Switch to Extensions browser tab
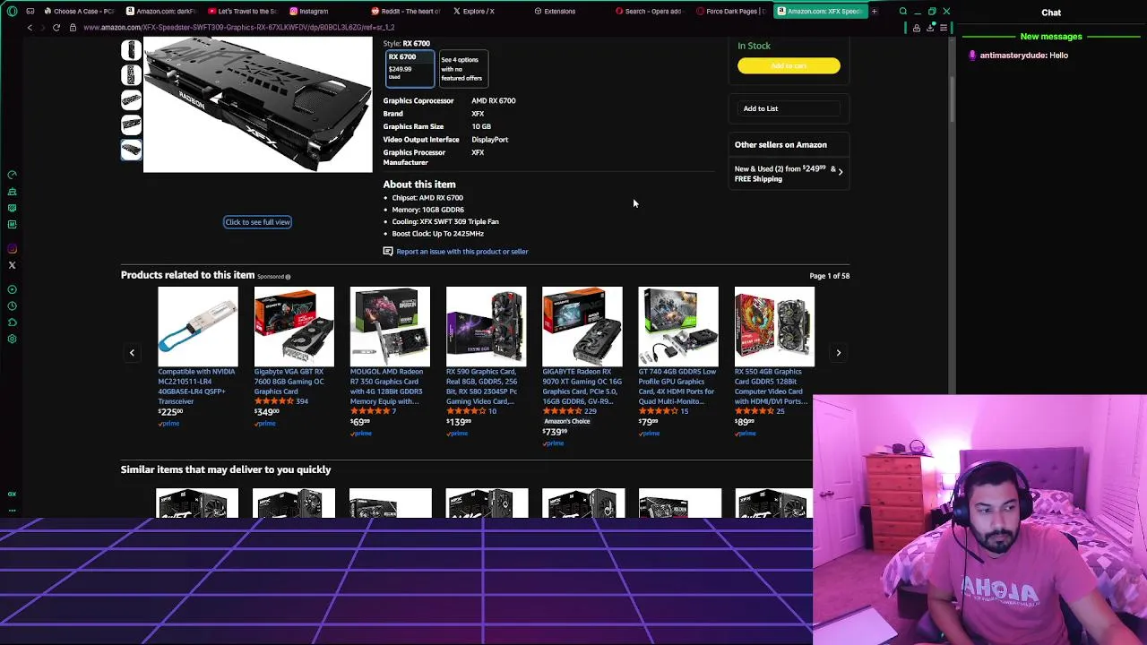Image resolution: width=1147 pixels, height=645 pixels. (x=569, y=11)
